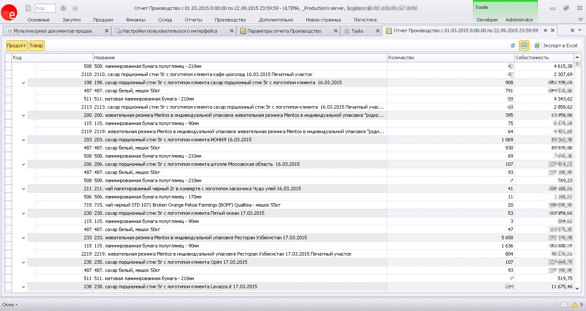This screenshot has height=311, width=586.
Task: Click the Excel icon to export the report
Action: point(537,46)
